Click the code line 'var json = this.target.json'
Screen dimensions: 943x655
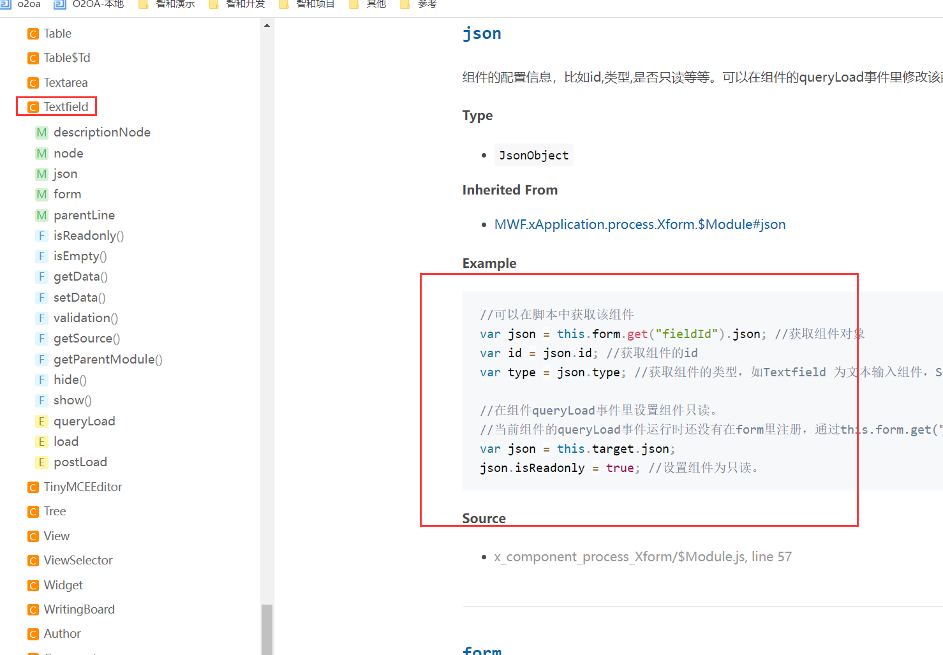coord(577,449)
